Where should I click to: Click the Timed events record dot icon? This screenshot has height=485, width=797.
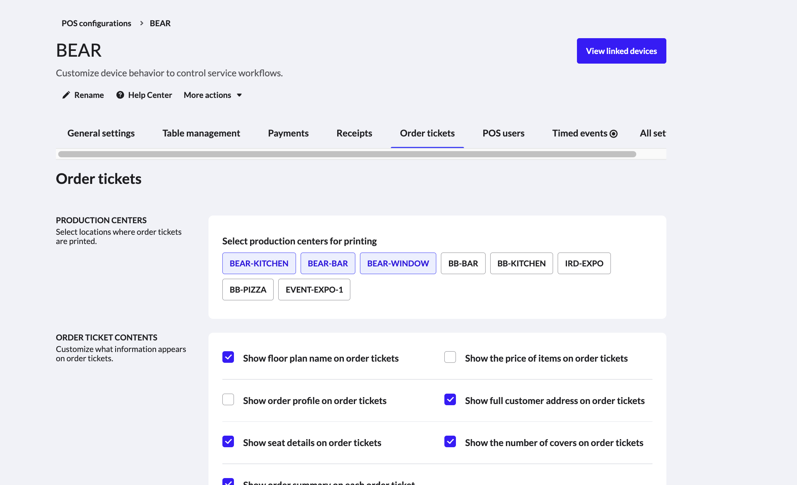[614, 134]
